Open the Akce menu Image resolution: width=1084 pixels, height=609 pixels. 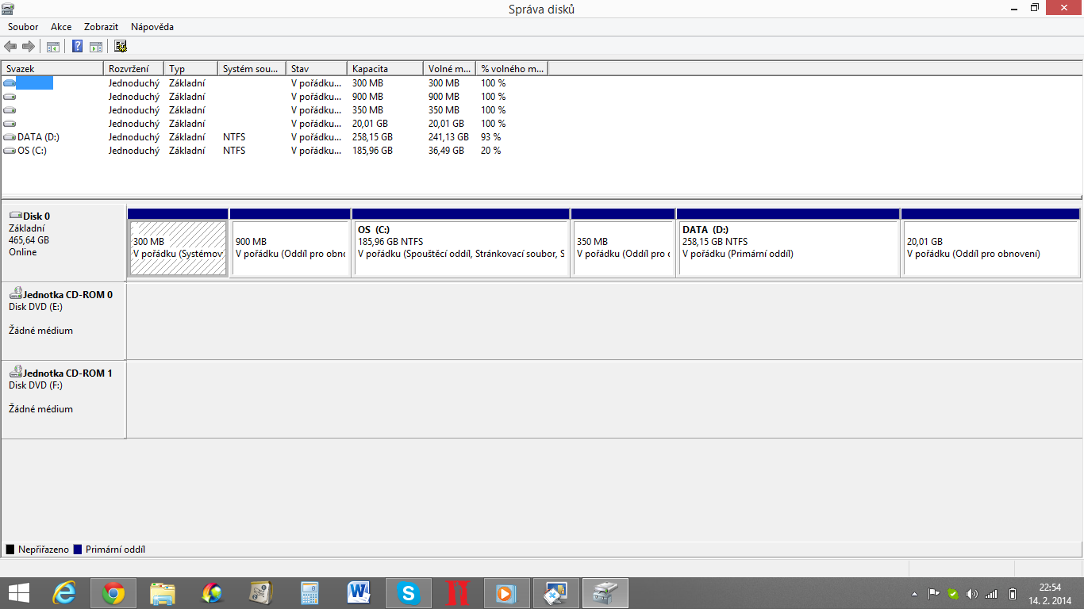tap(61, 27)
